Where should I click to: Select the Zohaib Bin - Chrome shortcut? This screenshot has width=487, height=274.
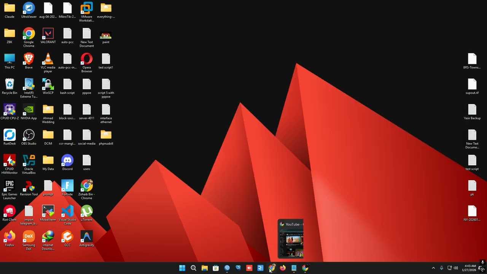87,190
